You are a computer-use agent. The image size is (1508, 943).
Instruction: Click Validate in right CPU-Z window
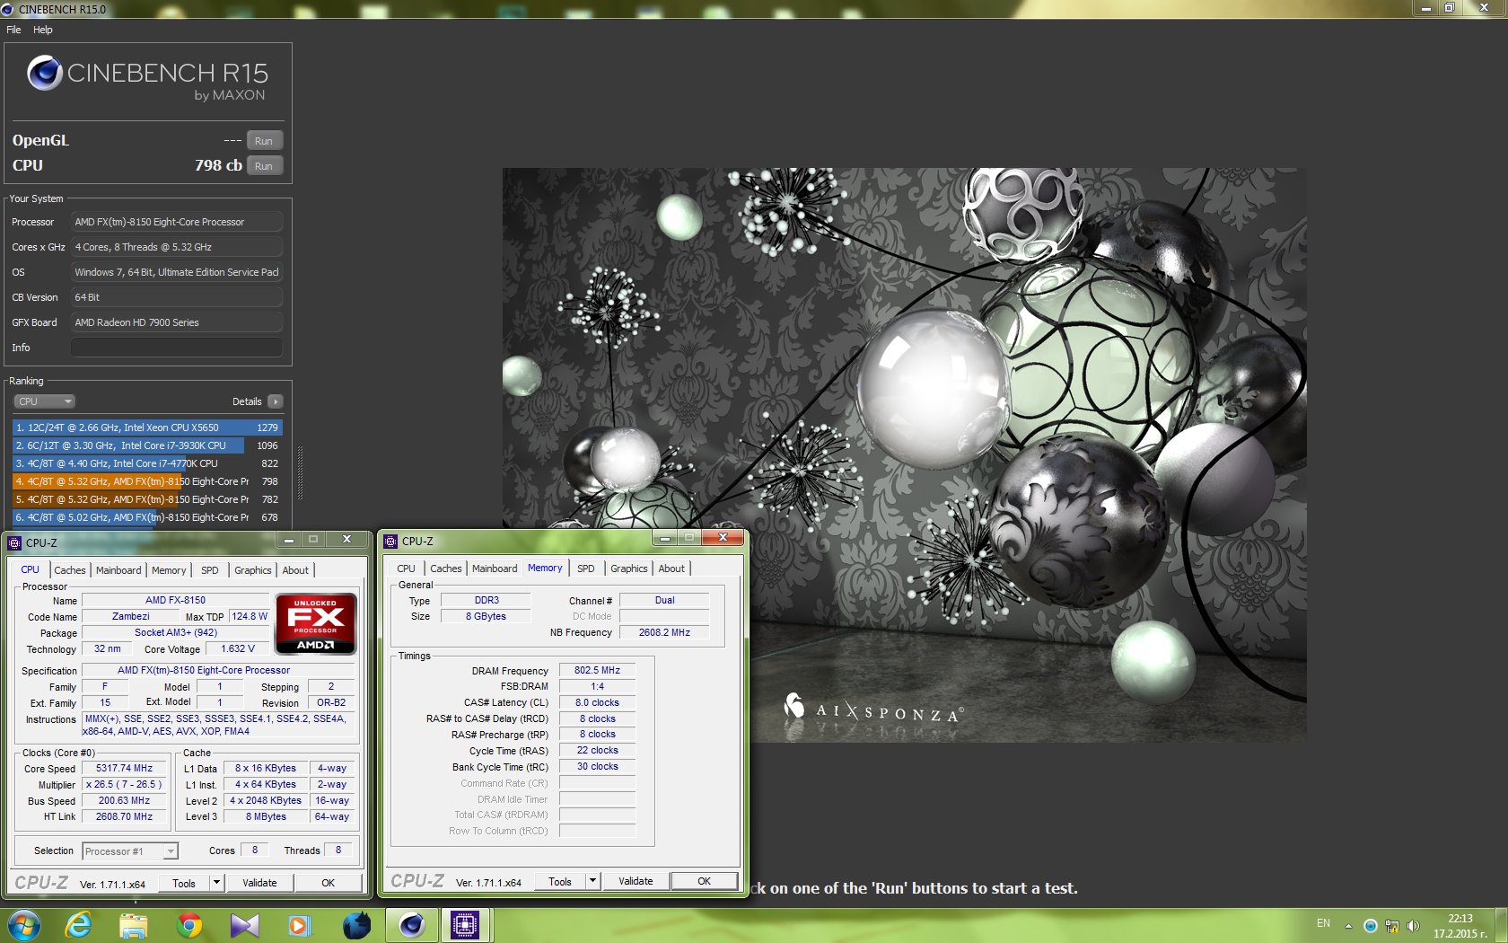point(636,881)
